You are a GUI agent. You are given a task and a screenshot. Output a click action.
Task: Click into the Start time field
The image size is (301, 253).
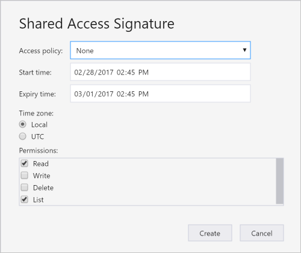coord(160,72)
